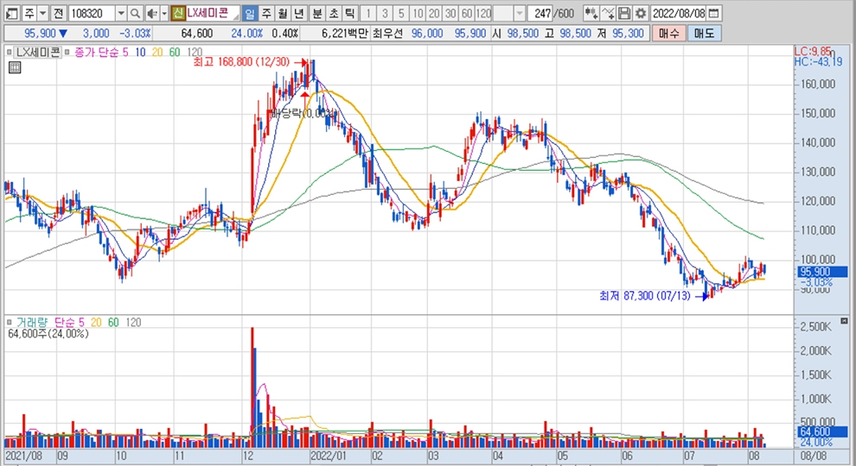Toggle the side panel layout icon

click(x=12, y=13)
